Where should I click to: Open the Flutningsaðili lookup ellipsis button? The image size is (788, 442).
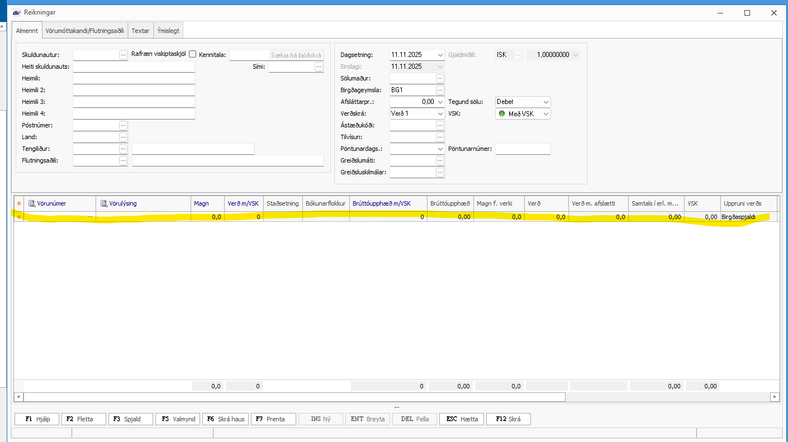coord(124,160)
